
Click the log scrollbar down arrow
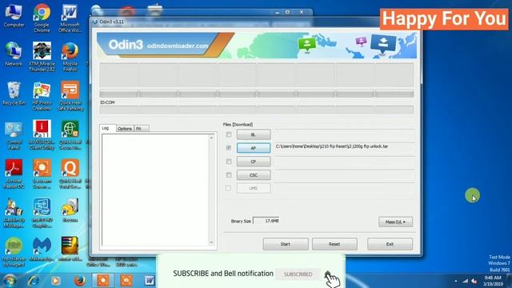tap(211, 242)
